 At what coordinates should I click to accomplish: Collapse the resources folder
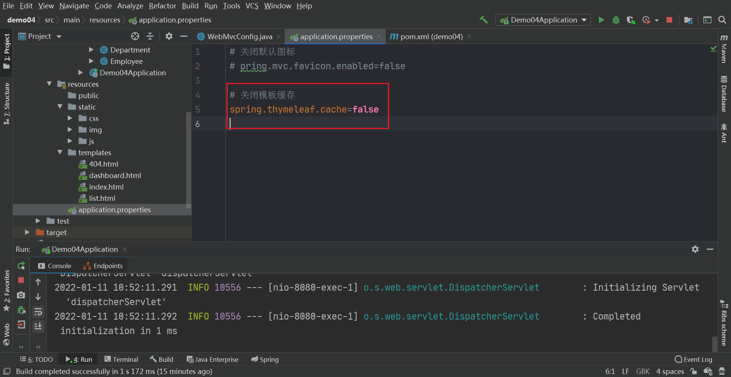[49, 84]
